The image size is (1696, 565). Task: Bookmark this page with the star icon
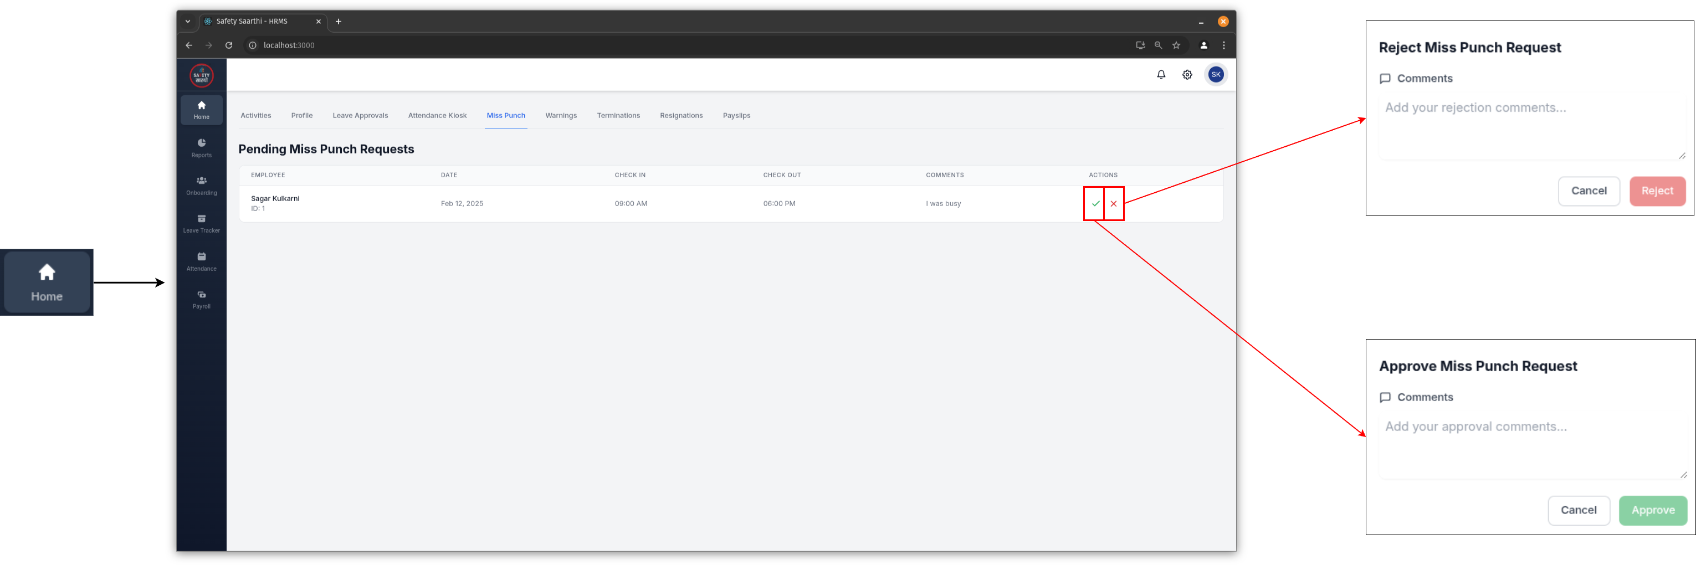pyautogui.click(x=1176, y=45)
